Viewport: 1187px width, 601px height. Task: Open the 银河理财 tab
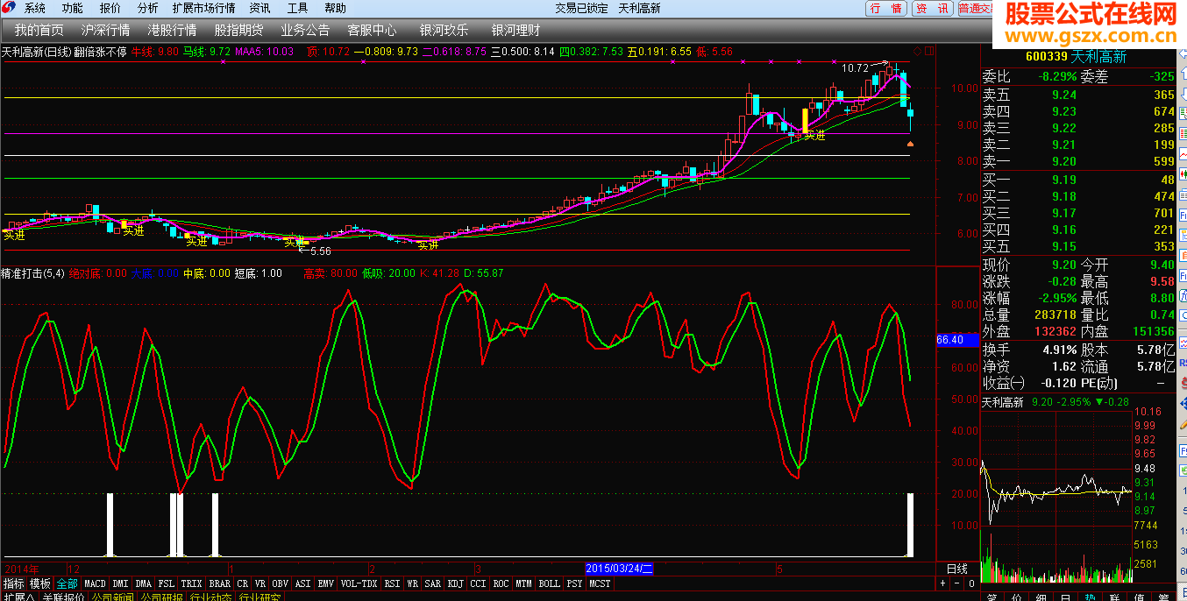pyautogui.click(x=516, y=30)
